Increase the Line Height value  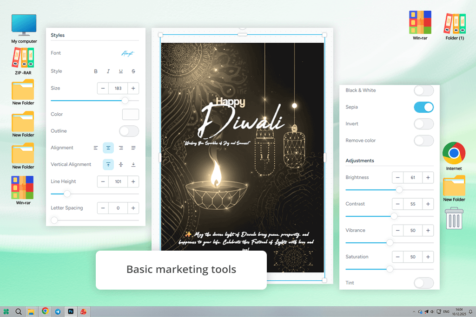pos(133,181)
